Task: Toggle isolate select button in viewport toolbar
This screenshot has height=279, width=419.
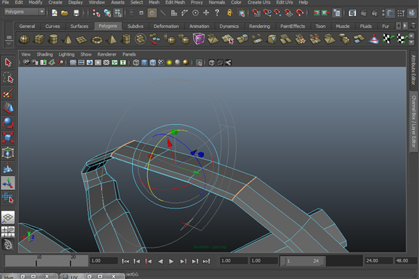Action: pos(199,63)
